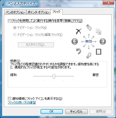Click the undo curved arrow flick icon
This screenshot has height=118, width=116.
point(79,51)
